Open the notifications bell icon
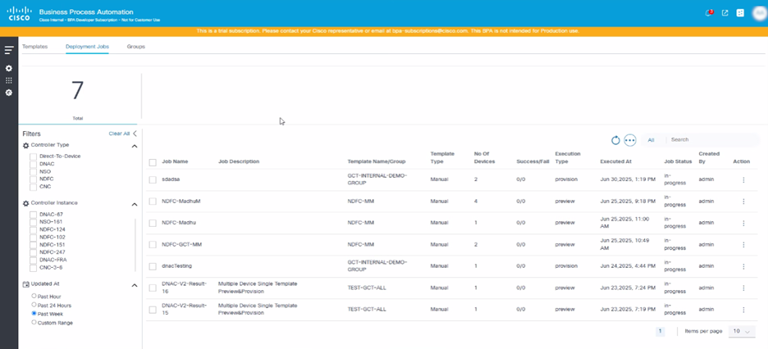The width and height of the screenshot is (768, 349). [x=709, y=13]
